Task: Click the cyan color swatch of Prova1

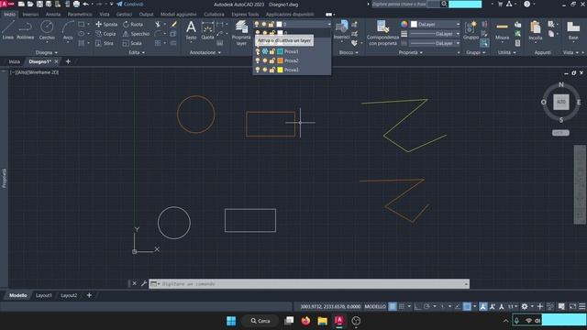Action: [280, 51]
